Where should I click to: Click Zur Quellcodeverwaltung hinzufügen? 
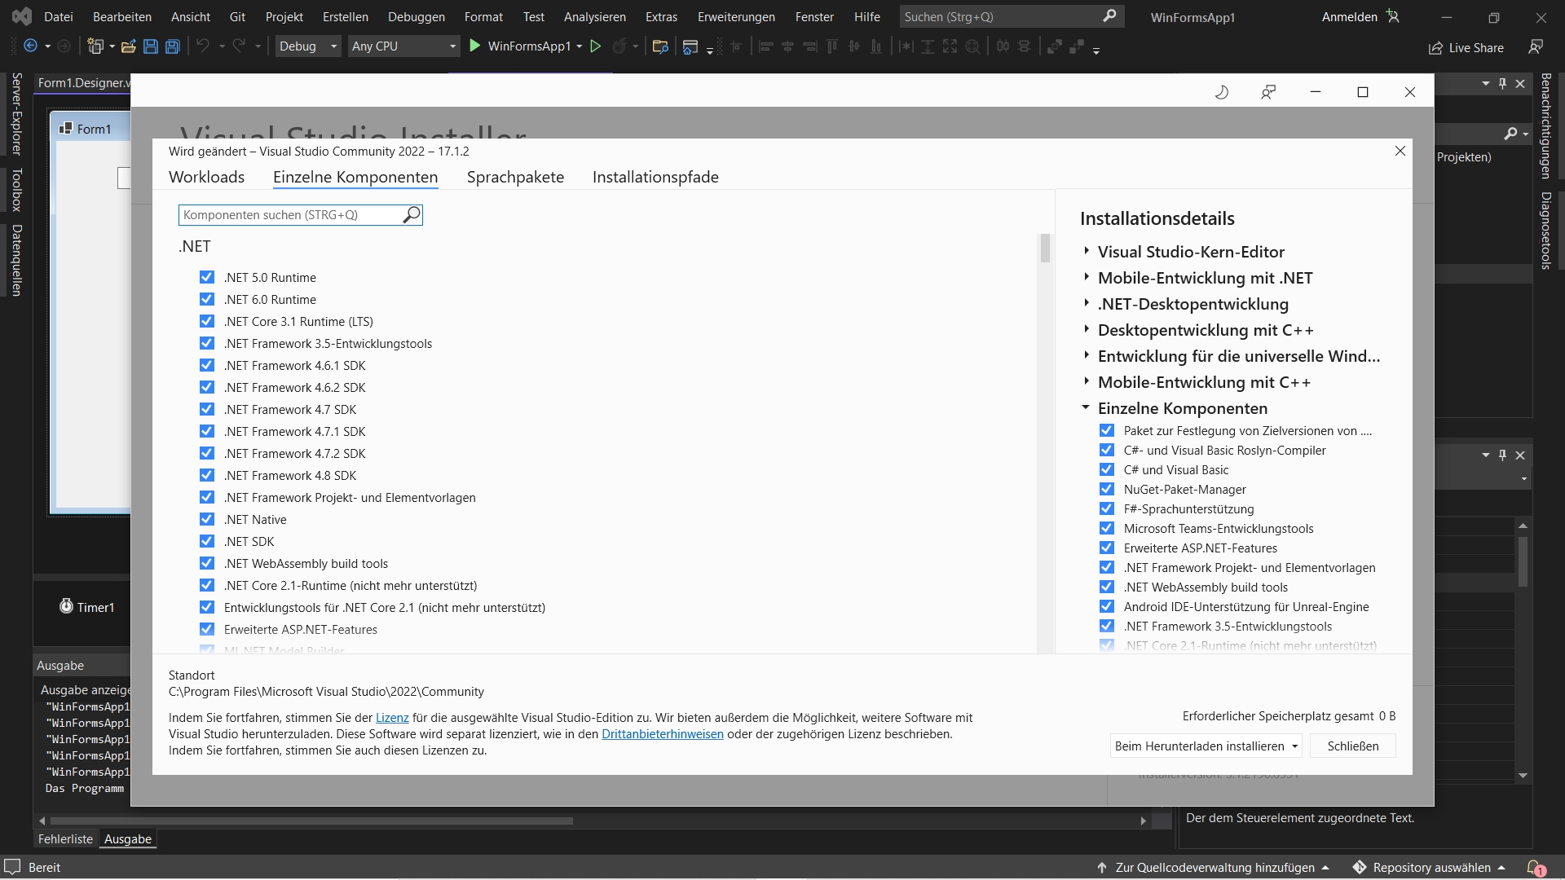point(1215,868)
